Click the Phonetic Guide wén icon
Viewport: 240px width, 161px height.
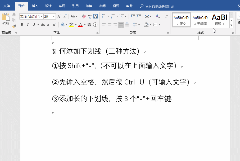tap(90, 16)
